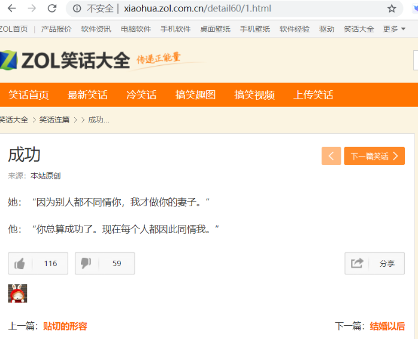Click the ZOL笑话大全 logo
Screen dimensions: 418x339
point(65,60)
